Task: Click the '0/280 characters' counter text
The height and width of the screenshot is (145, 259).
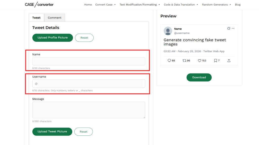Action: [x=42, y=121]
